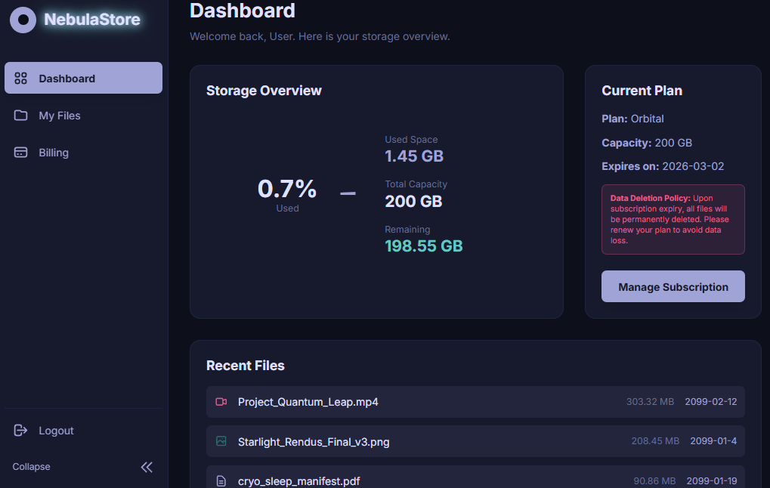770x488 pixels.
Task: Click the Collapse label at sidebar bottom
Action: pos(31,466)
